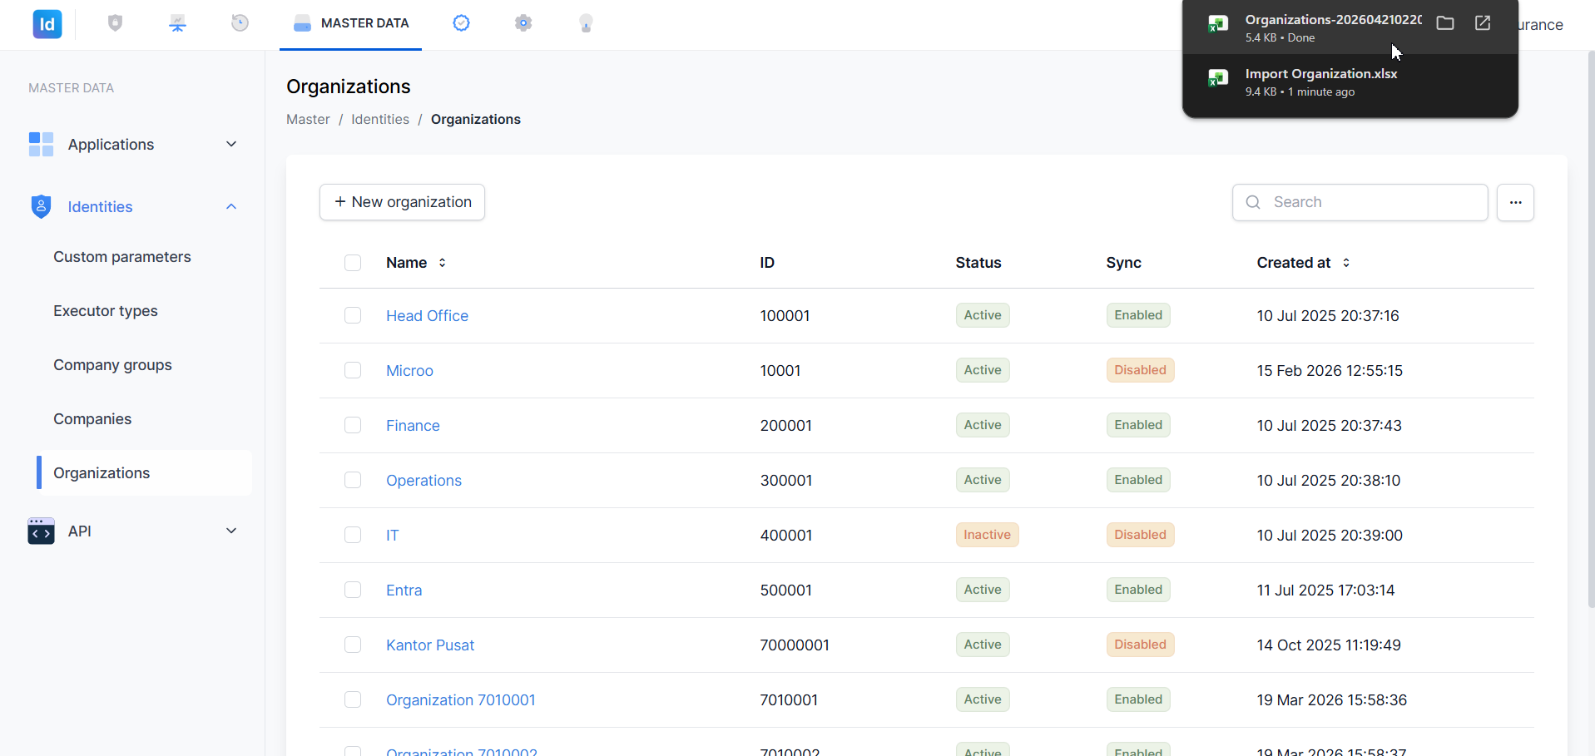Screen dimensions: 1595x756
Task: Click the Enabled sync badge for Head Office
Action: coord(1138,315)
